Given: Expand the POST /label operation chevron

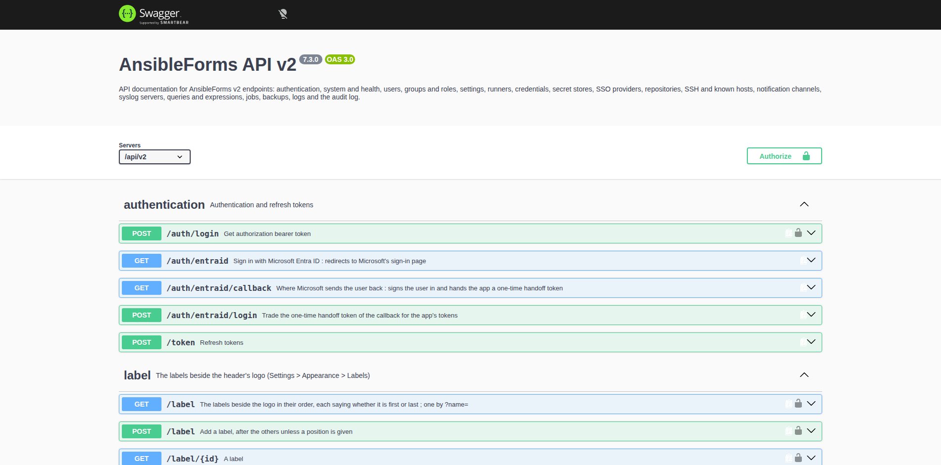Looking at the screenshot, I should (811, 431).
